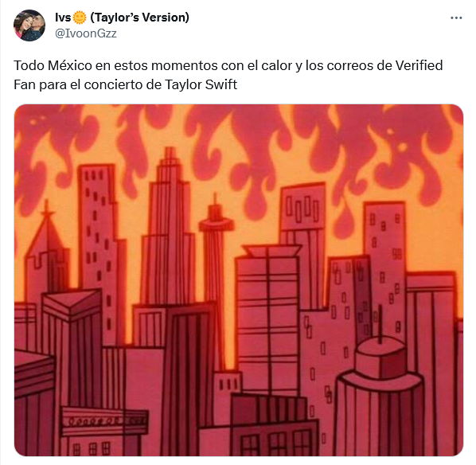476x465 pixels.
Task: Click 'Taylor Swift' in the tweet text
Action: (x=201, y=84)
